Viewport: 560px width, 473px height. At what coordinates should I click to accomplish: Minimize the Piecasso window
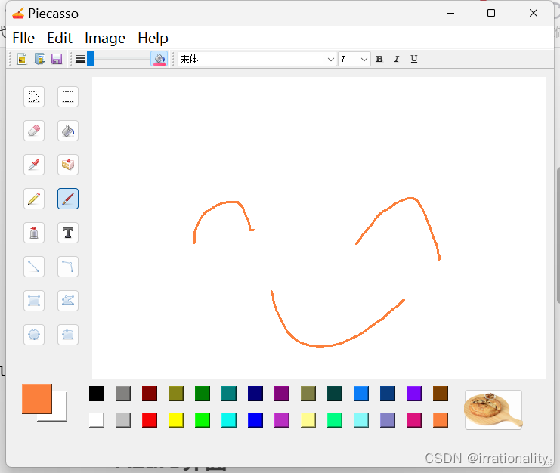pos(450,13)
